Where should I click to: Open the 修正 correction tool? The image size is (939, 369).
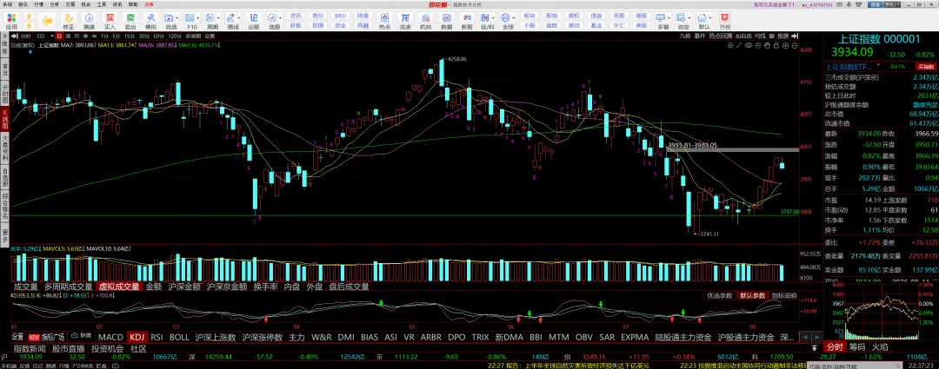[69, 20]
